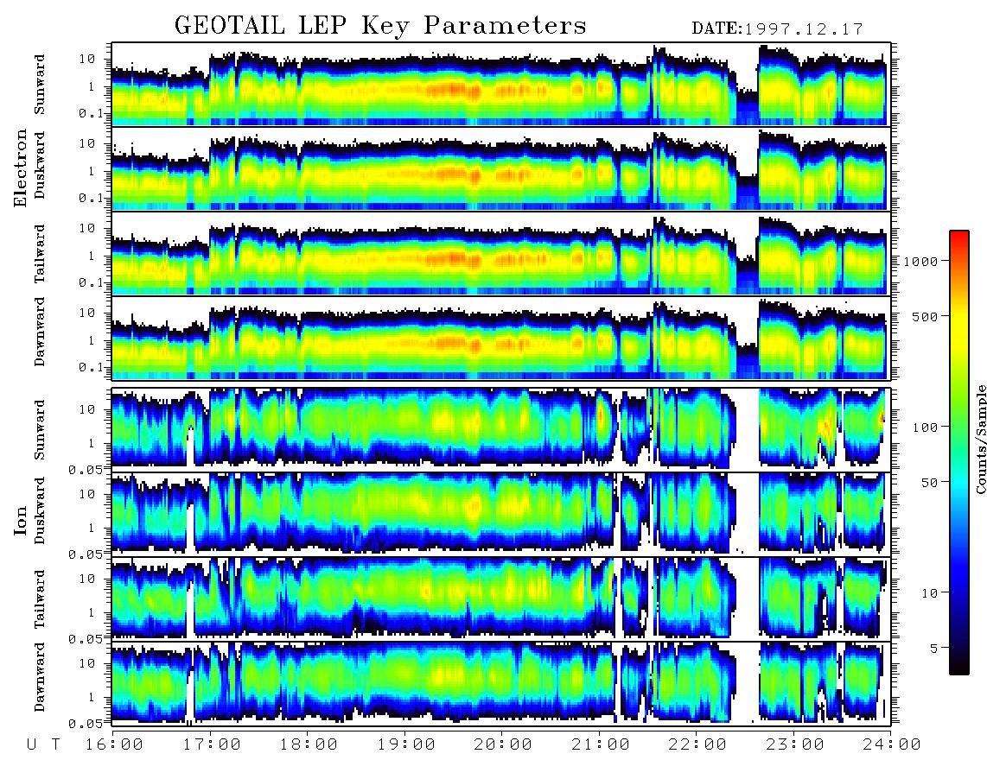Click the 22:00 time axis label

tap(697, 744)
